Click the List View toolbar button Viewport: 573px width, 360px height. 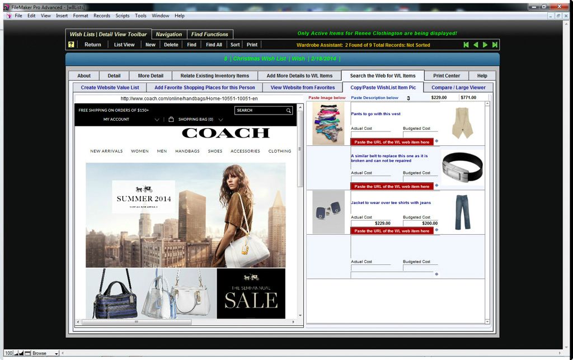click(x=124, y=45)
